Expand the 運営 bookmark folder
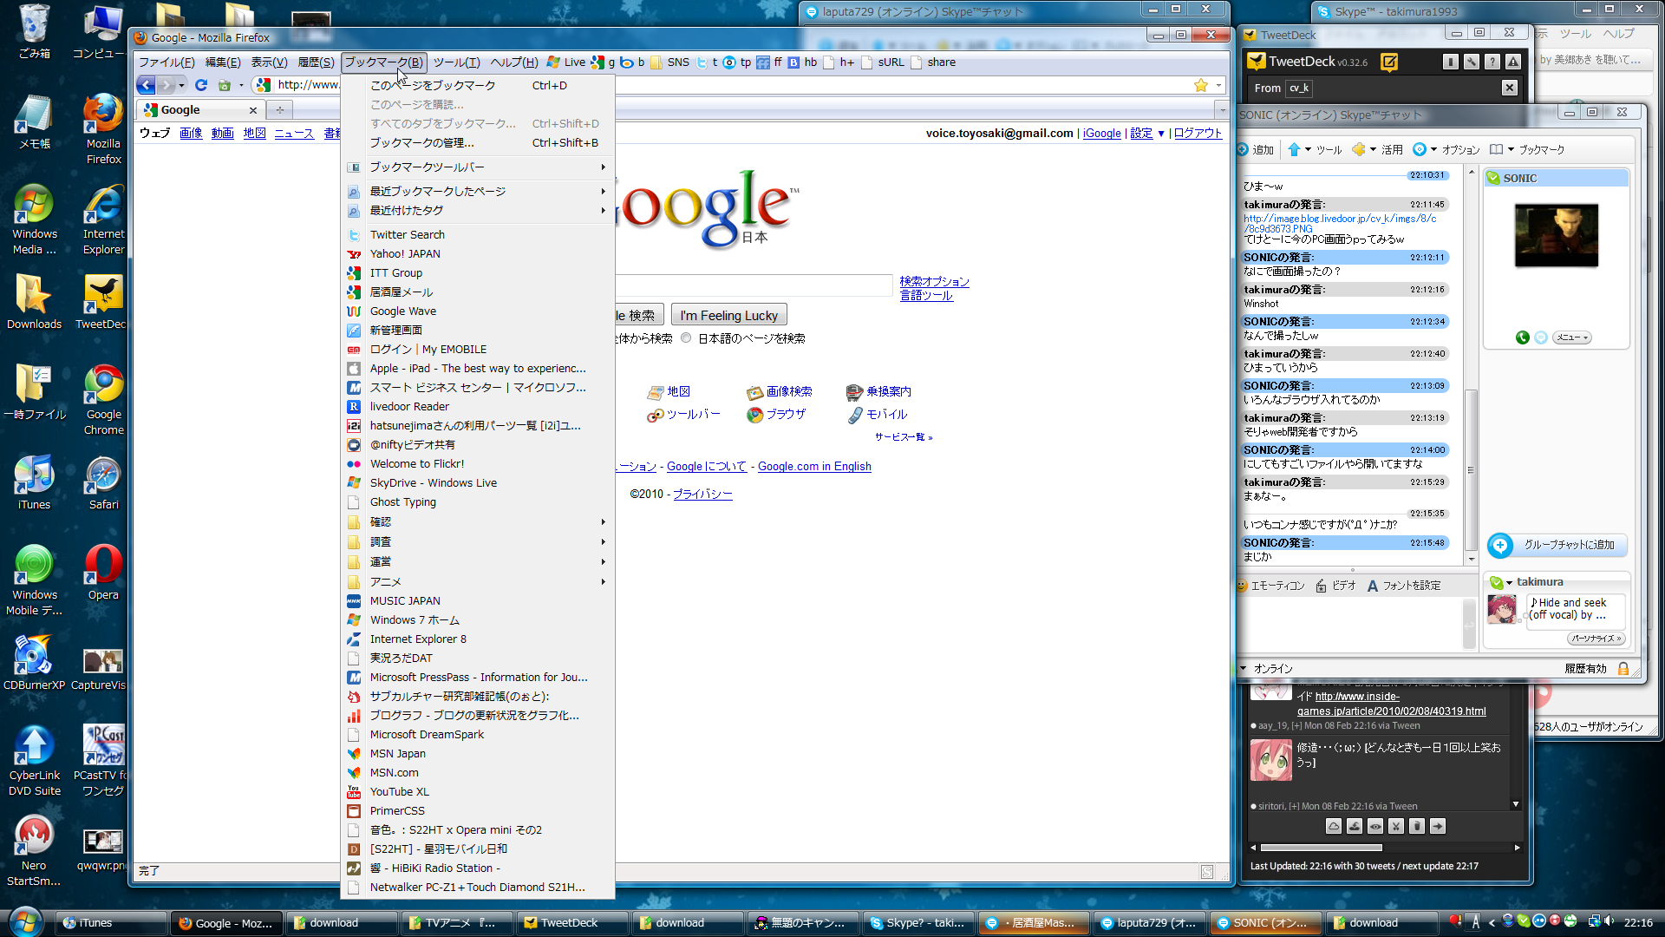 pos(478,562)
